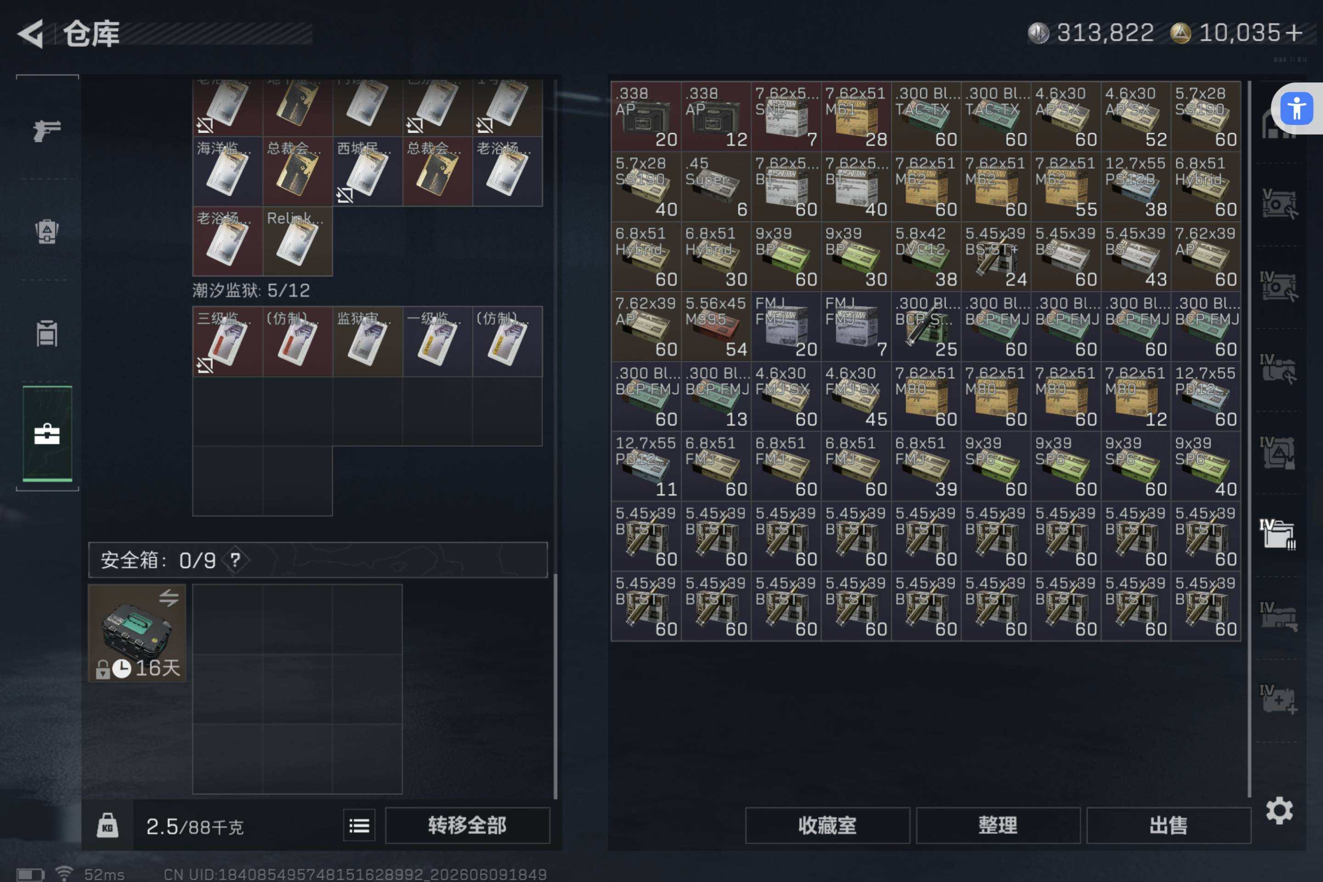Toggle the list view icon
The height and width of the screenshot is (882, 1323).
(x=359, y=825)
